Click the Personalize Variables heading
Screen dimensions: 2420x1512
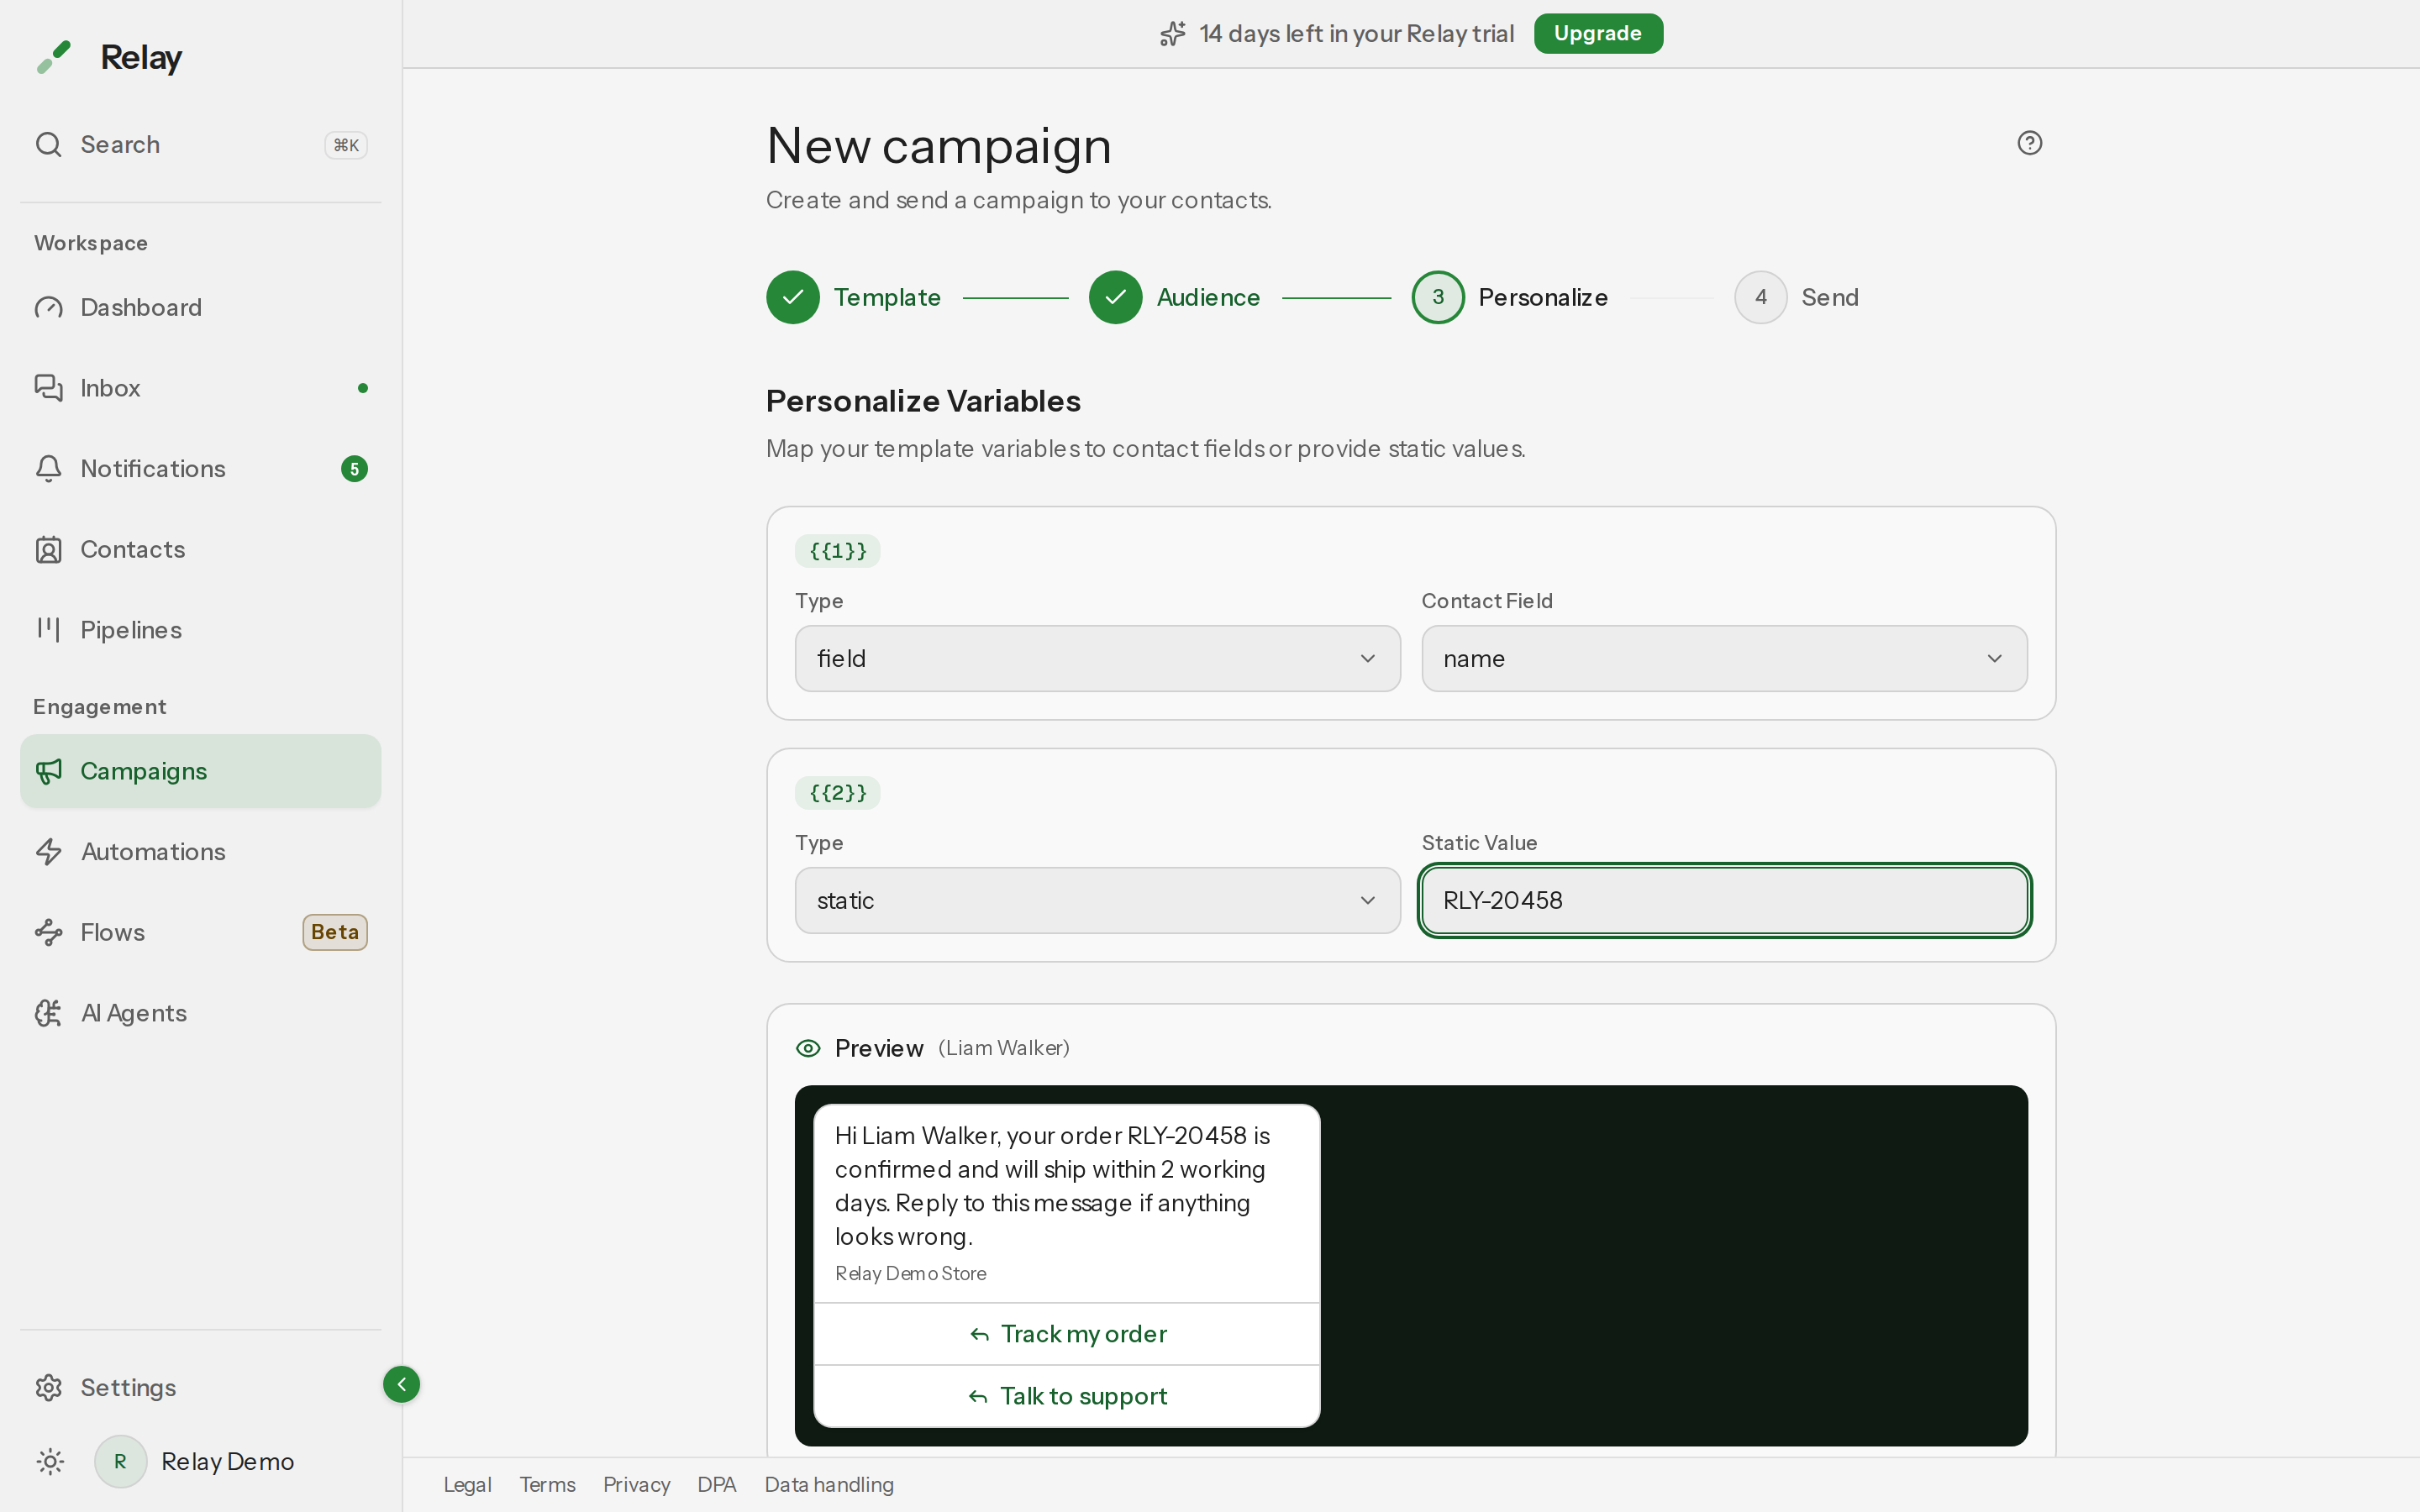click(x=923, y=401)
